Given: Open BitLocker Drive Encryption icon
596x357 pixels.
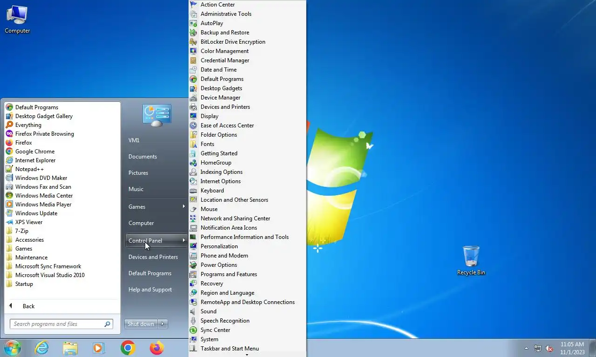Looking at the screenshot, I should 193,42.
